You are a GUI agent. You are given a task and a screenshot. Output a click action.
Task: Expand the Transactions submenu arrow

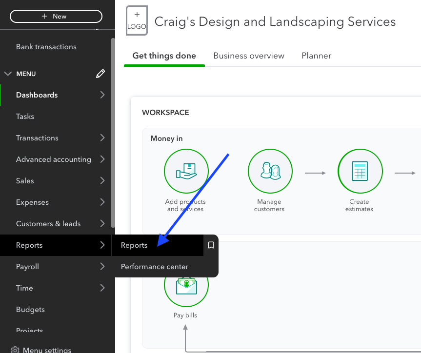(x=102, y=138)
